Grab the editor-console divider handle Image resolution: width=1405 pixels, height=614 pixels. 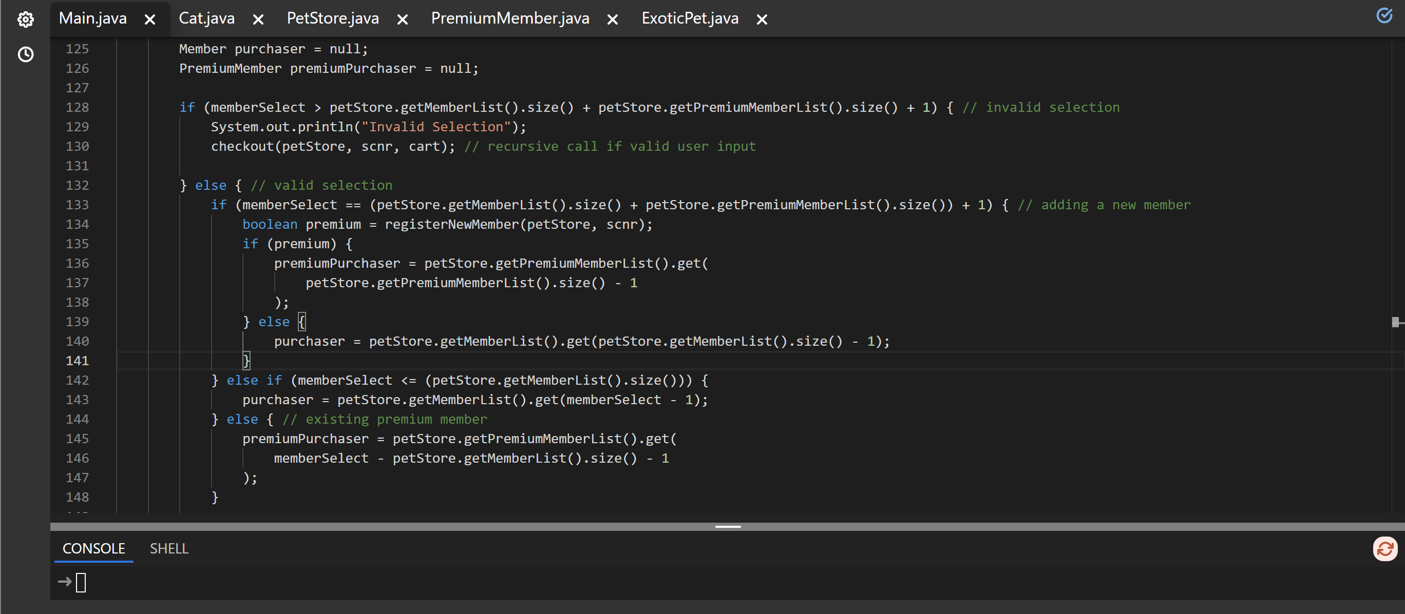(x=728, y=527)
